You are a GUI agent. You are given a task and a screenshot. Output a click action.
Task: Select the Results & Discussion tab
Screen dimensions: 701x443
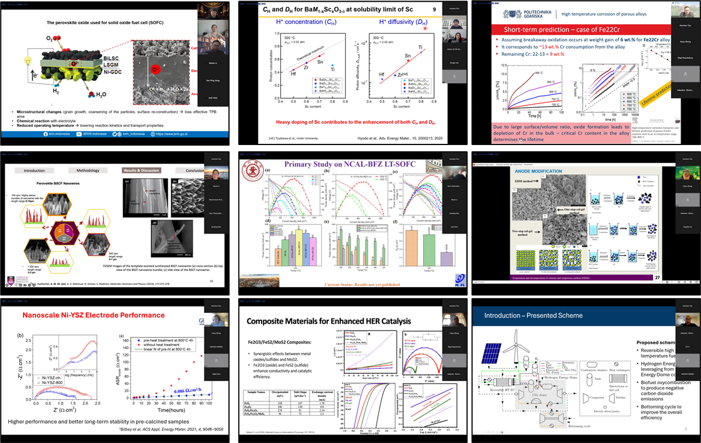[x=141, y=170]
